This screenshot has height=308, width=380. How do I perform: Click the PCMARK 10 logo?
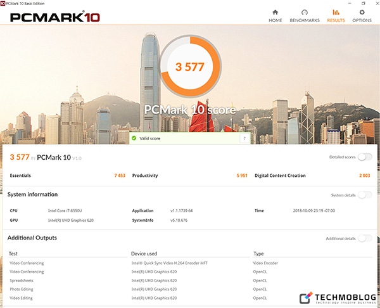point(54,17)
